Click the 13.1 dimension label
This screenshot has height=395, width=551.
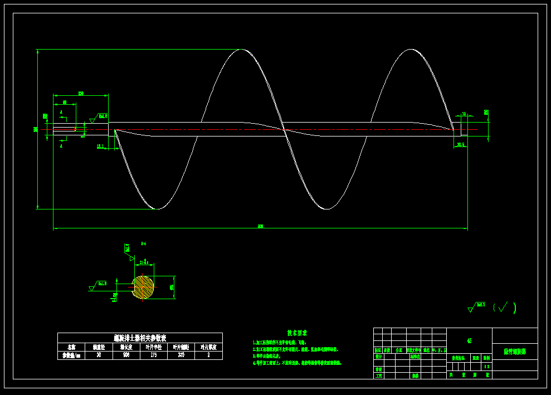tap(100, 147)
